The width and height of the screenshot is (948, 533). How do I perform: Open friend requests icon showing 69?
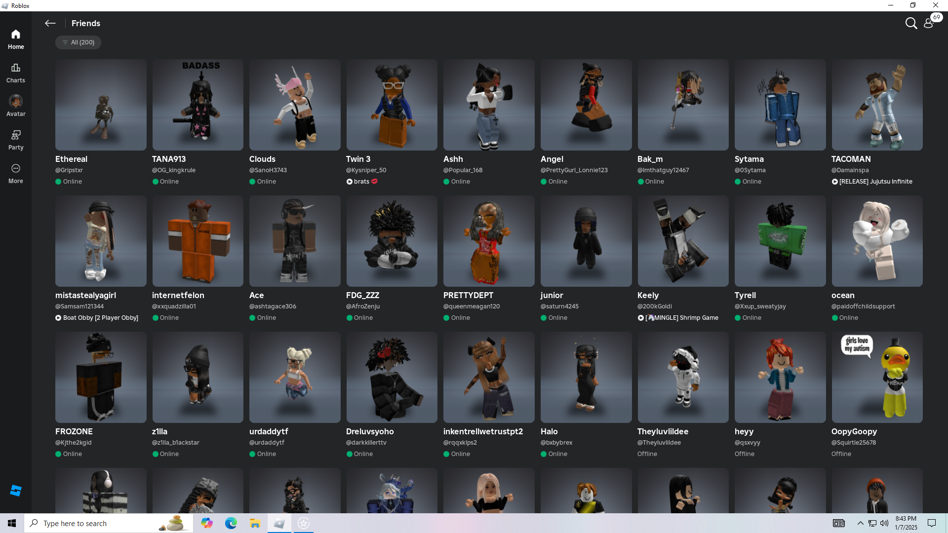[x=929, y=23]
